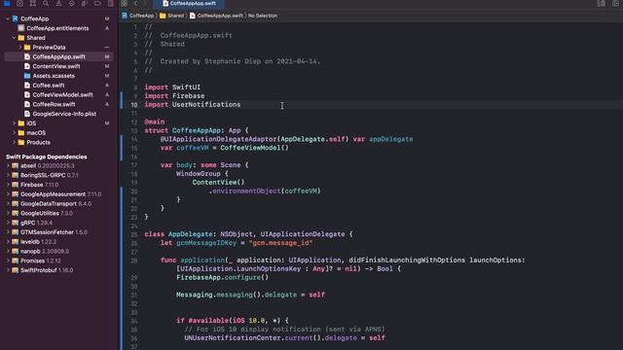Click line number 28 in gutter
This screenshot has width=623, height=350.
point(134,261)
